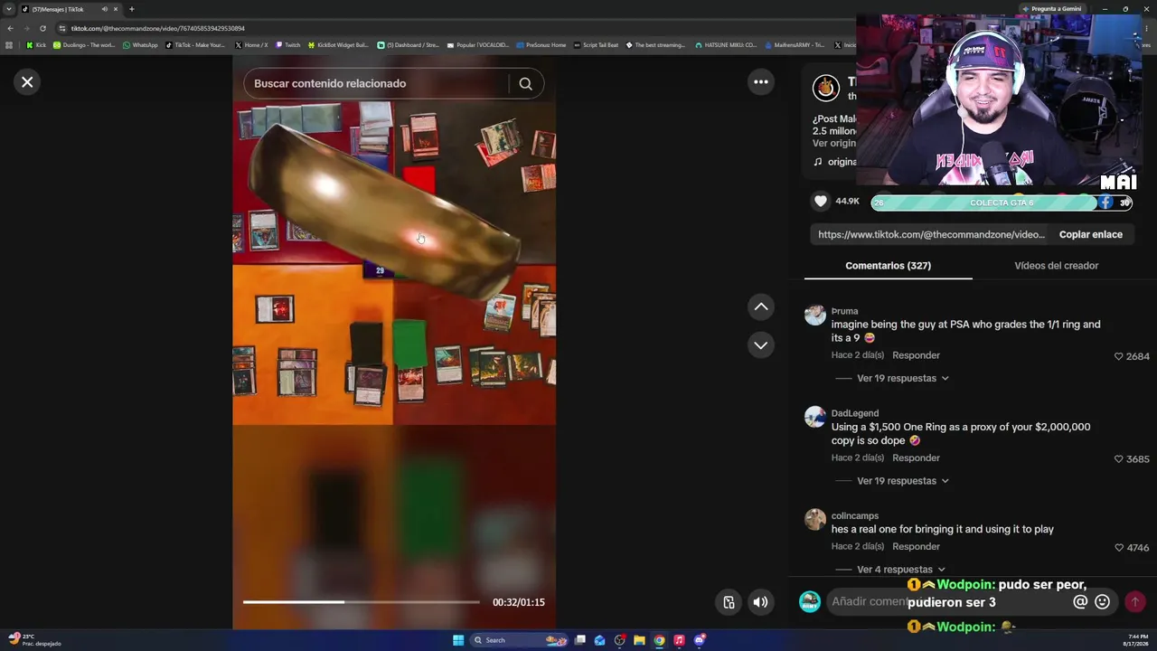Mute the TikTok tab via its speaker icon
Image resolution: width=1157 pixels, height=651 pixels.
click(x=105, y=9)
